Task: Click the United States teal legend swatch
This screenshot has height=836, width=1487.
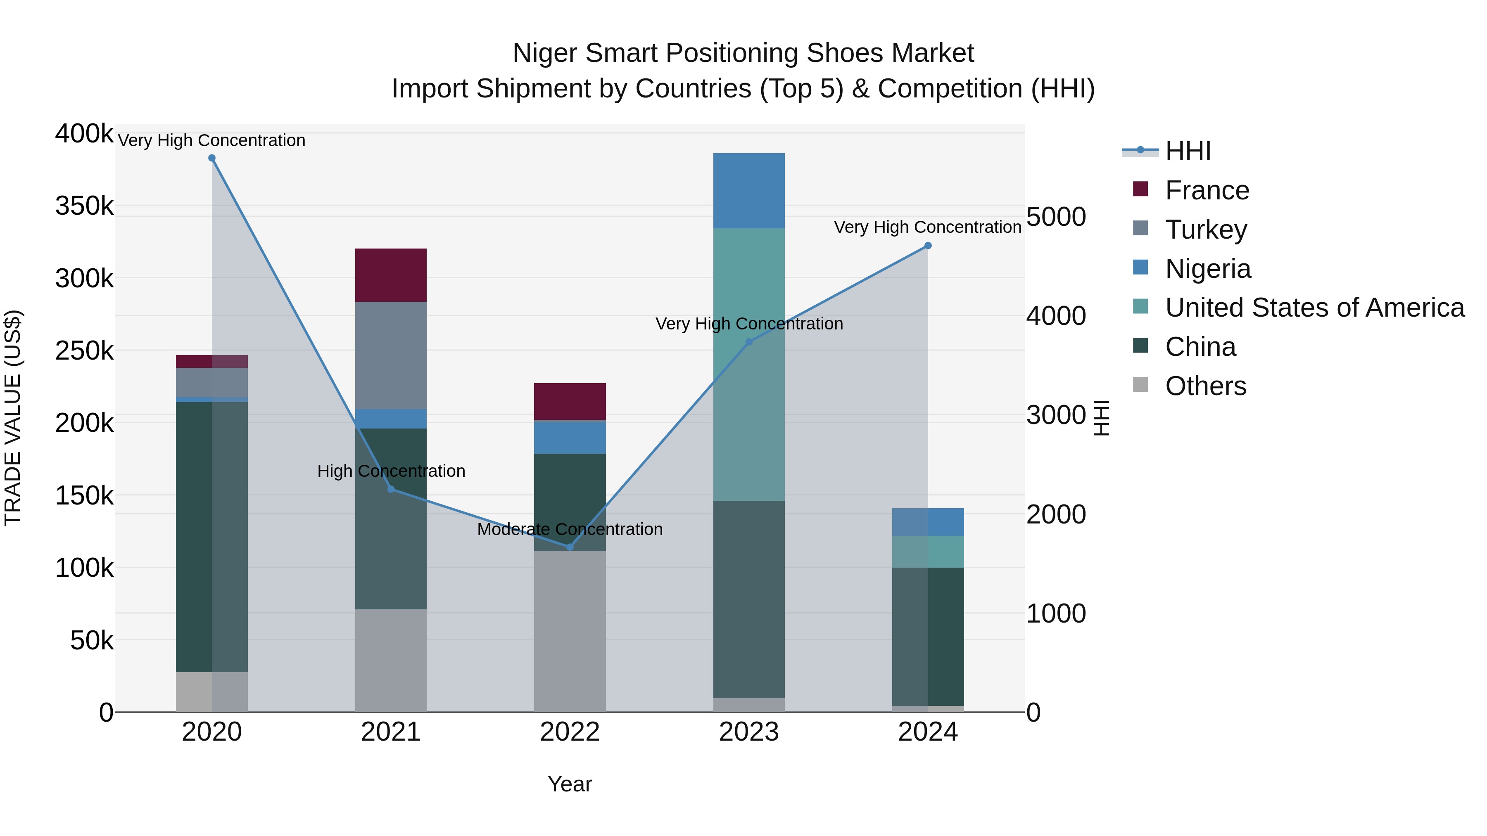Action: point(1140,306)
